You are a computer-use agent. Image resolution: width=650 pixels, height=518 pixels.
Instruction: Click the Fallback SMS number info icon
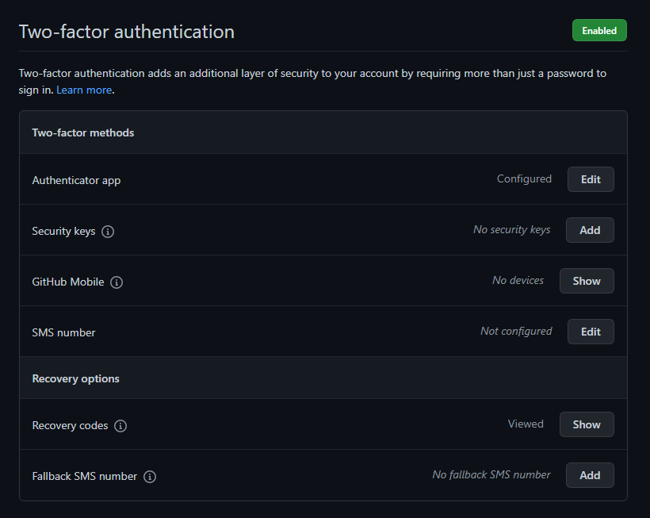click(150, 476)
